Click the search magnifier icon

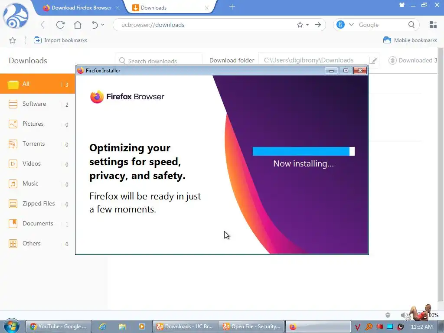click(411, 25)
